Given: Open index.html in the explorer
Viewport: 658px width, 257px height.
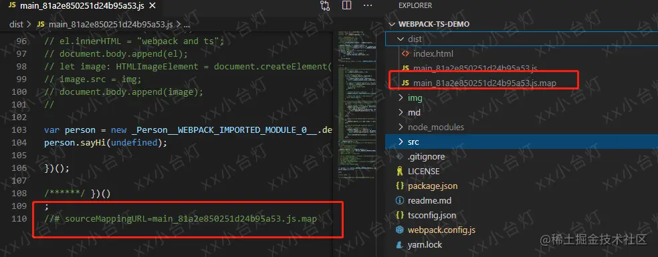Looking at the screenshot, I should pos(433,53).
